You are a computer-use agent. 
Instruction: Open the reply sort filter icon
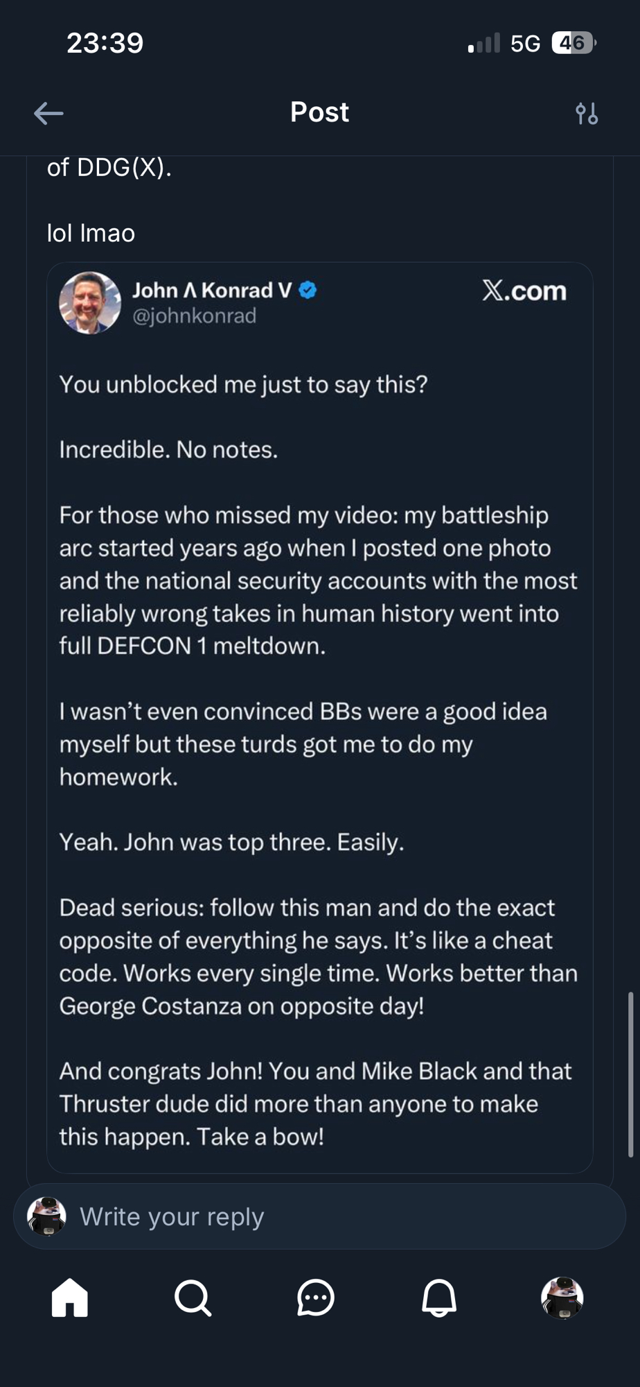pyautogui.click(x=587, y=113)
